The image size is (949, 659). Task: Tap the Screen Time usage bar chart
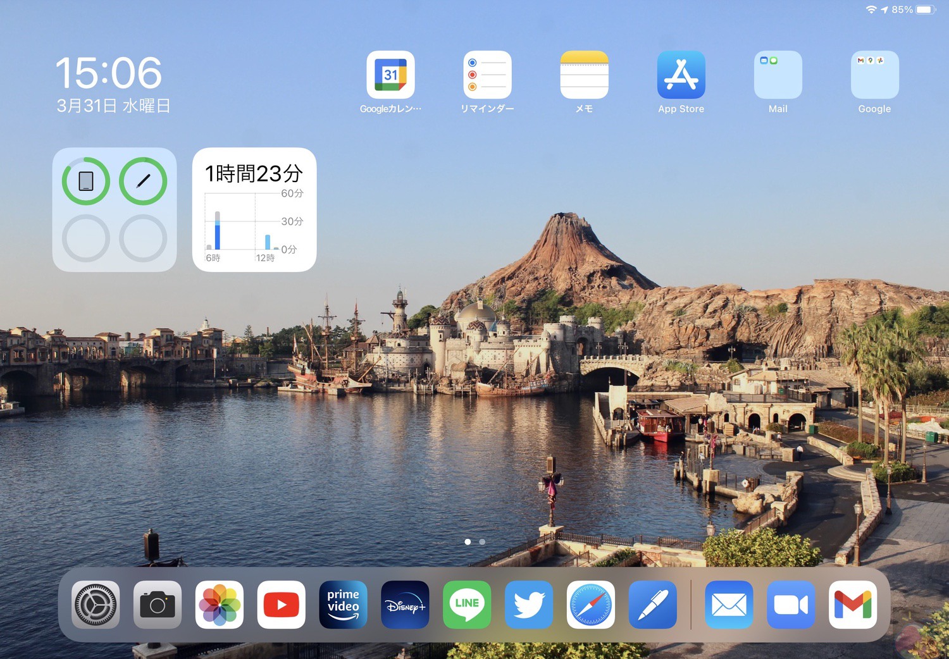click(x=253, y=228)
